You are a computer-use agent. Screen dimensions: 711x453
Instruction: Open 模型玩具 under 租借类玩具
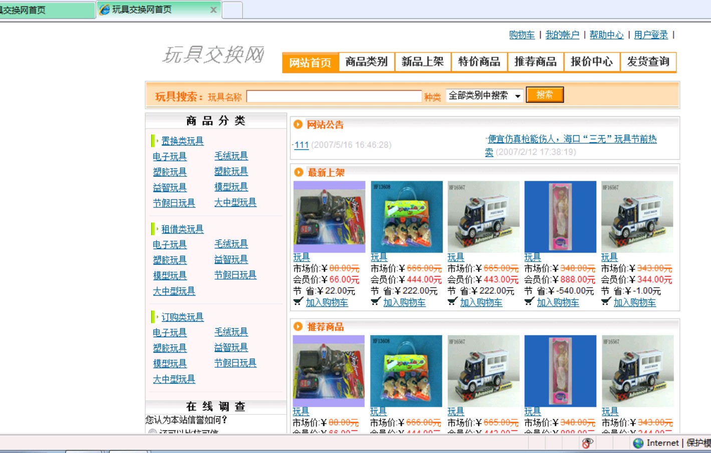tap(170, 276)
